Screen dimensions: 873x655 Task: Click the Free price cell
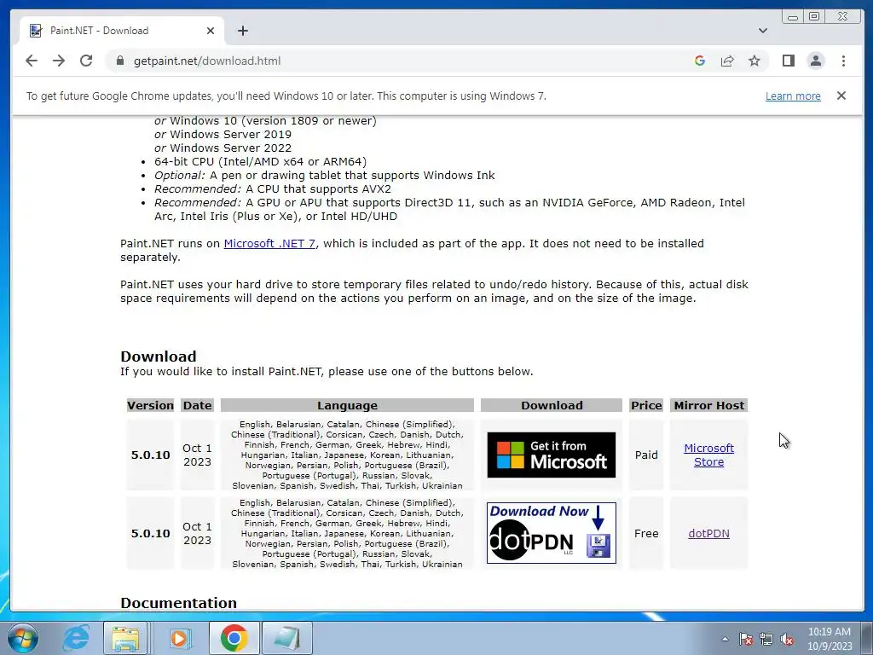coord(646,534)
